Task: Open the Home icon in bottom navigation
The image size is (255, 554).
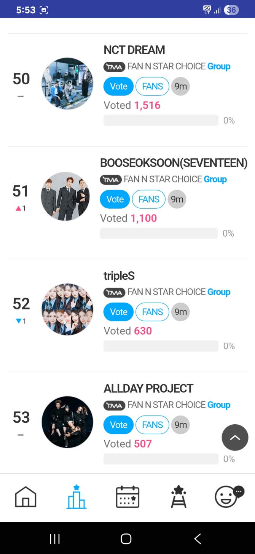Action: (x=25, y=497)
